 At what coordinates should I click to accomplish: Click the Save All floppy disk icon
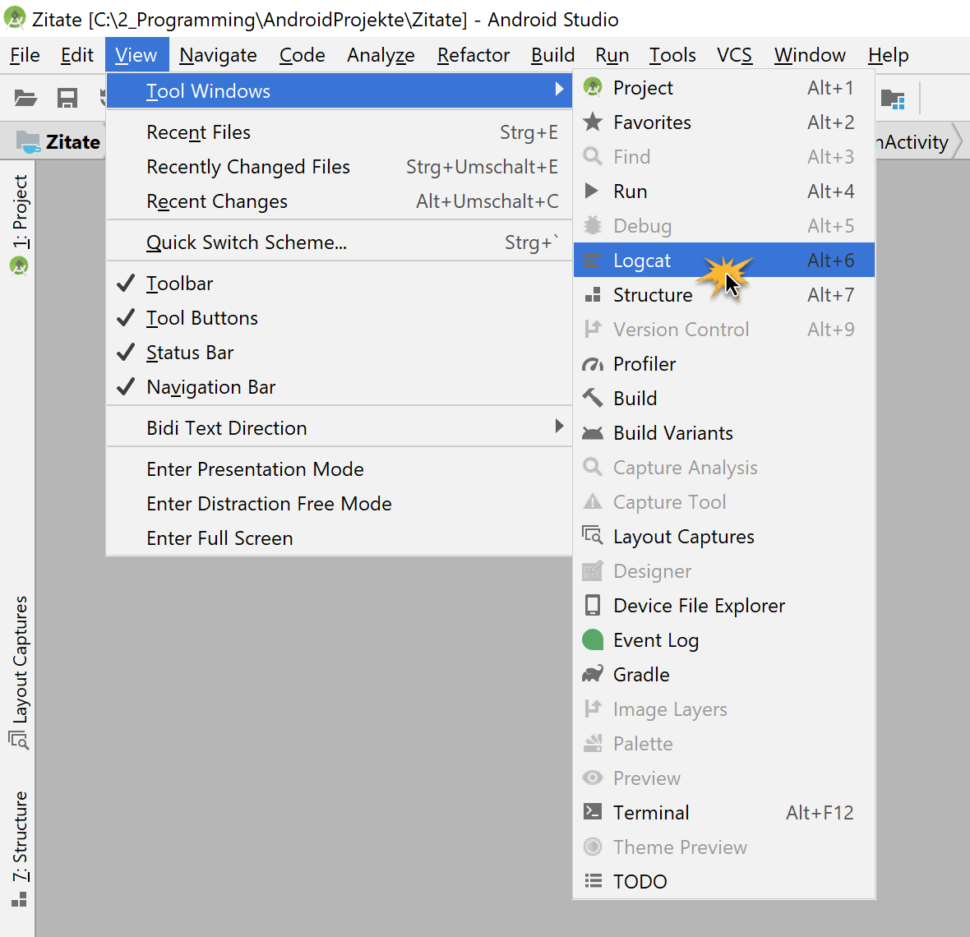tap(67, 98)
